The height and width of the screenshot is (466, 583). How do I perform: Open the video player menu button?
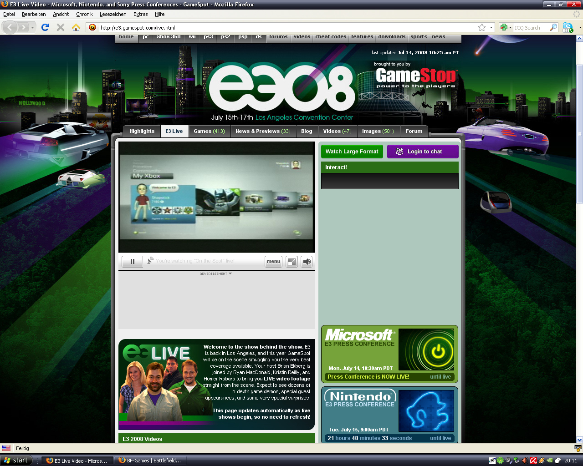coord(273,261)
